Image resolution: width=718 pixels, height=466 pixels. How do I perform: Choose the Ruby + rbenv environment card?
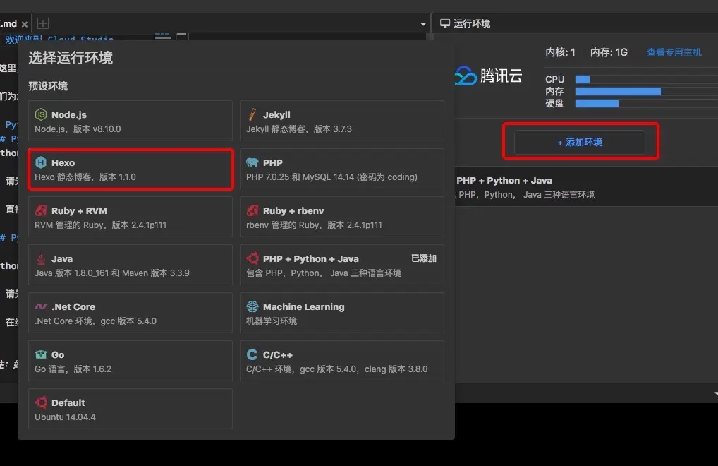pyautogui.click(x=342, y=217)
